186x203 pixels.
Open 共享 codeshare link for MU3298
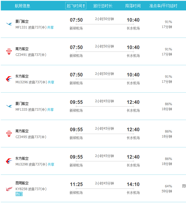(x=51, y=164)
